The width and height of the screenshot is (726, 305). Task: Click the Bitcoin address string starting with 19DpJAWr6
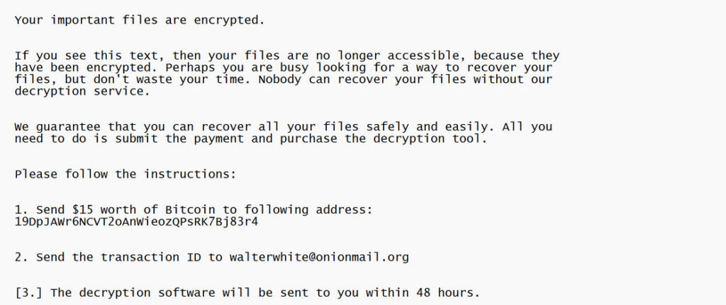[136, 221]
